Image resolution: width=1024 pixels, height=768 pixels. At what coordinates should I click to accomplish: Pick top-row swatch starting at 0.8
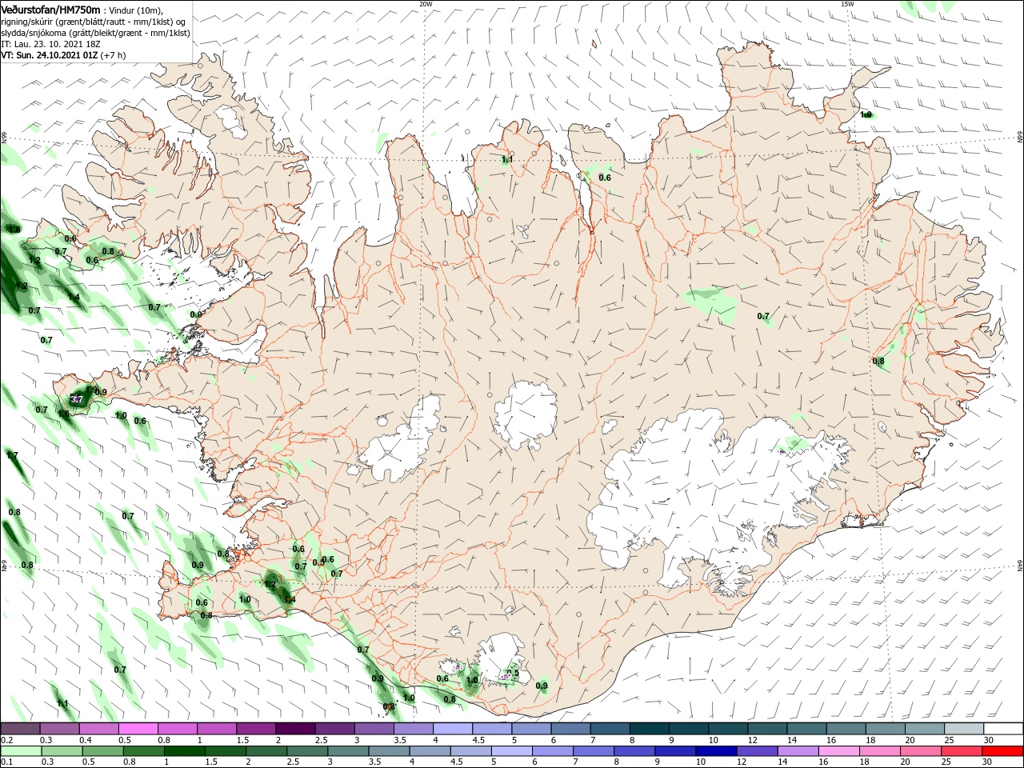click(177, 729)
